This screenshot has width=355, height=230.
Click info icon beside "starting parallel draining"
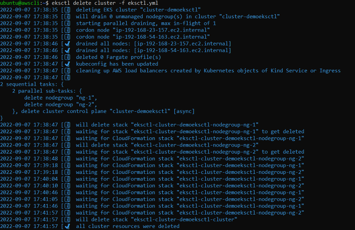67,23
